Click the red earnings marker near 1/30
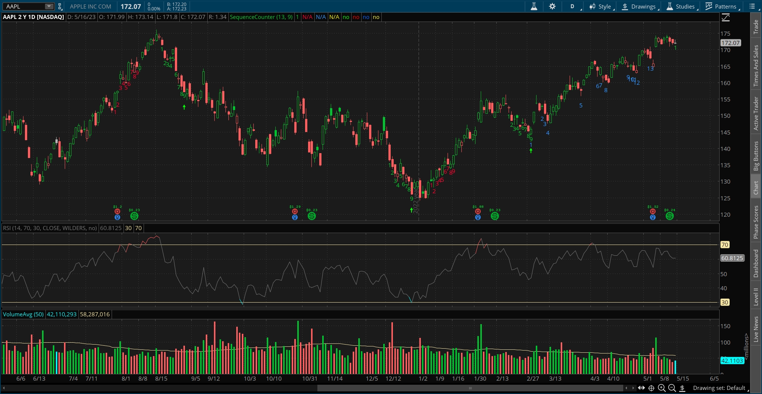The width and height of the screenshot is (762, 394). tap(478, 211)
